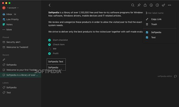The image size is (179, 107).
Task: Click the green fullscreen window button
Action: tap(10, 3)
